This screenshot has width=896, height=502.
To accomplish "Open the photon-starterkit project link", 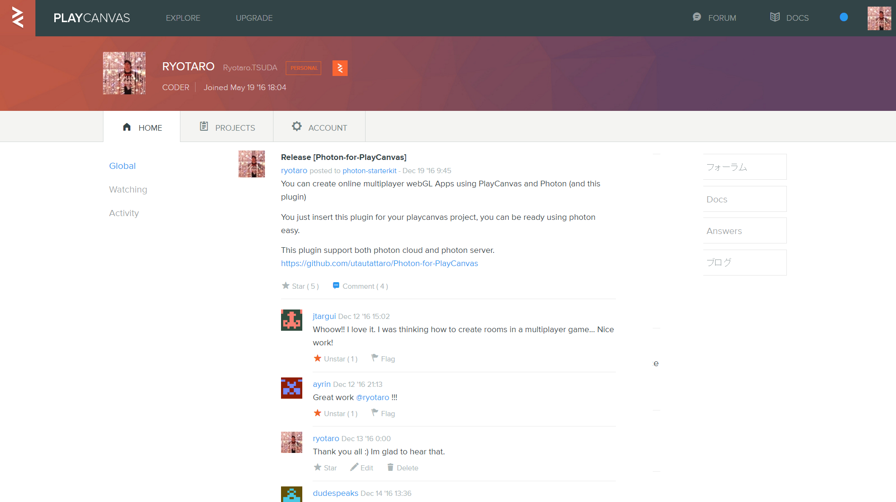I will (x=369, y=170).
